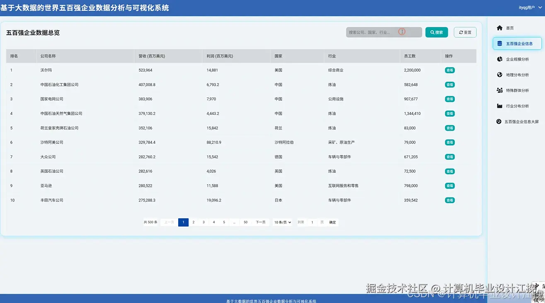Click 查看 for 英国石油公司 row

click(x=450, y=171)
